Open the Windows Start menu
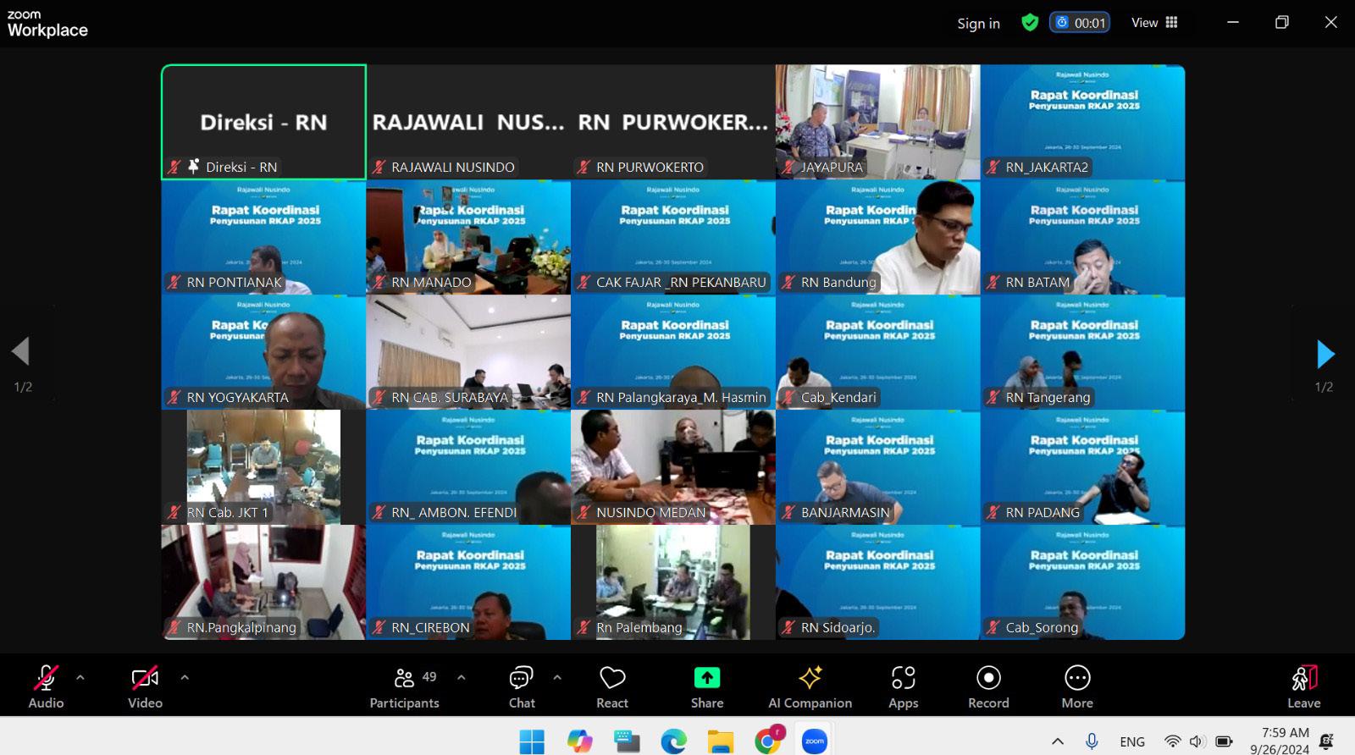1355x755 pixels. (532, 741)
